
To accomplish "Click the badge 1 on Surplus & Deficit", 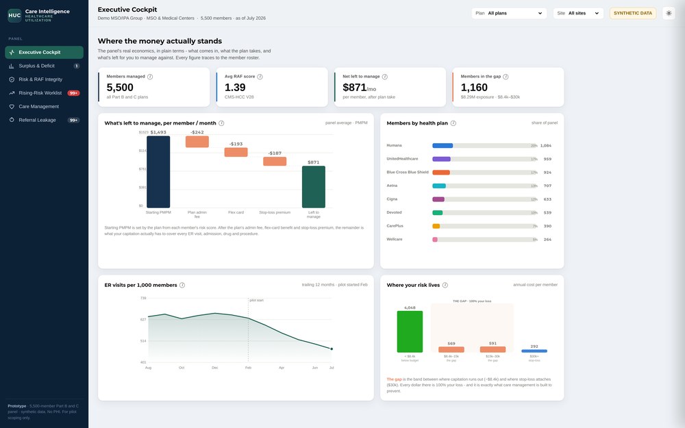I will [x=77, y=66].
